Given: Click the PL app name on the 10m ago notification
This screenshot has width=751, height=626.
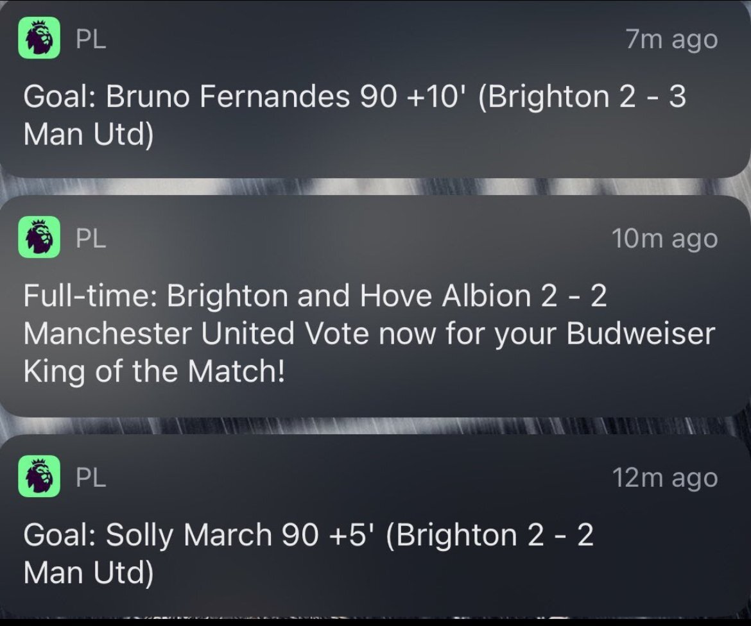Looking at the screenshot, I should tap(91, 239).
